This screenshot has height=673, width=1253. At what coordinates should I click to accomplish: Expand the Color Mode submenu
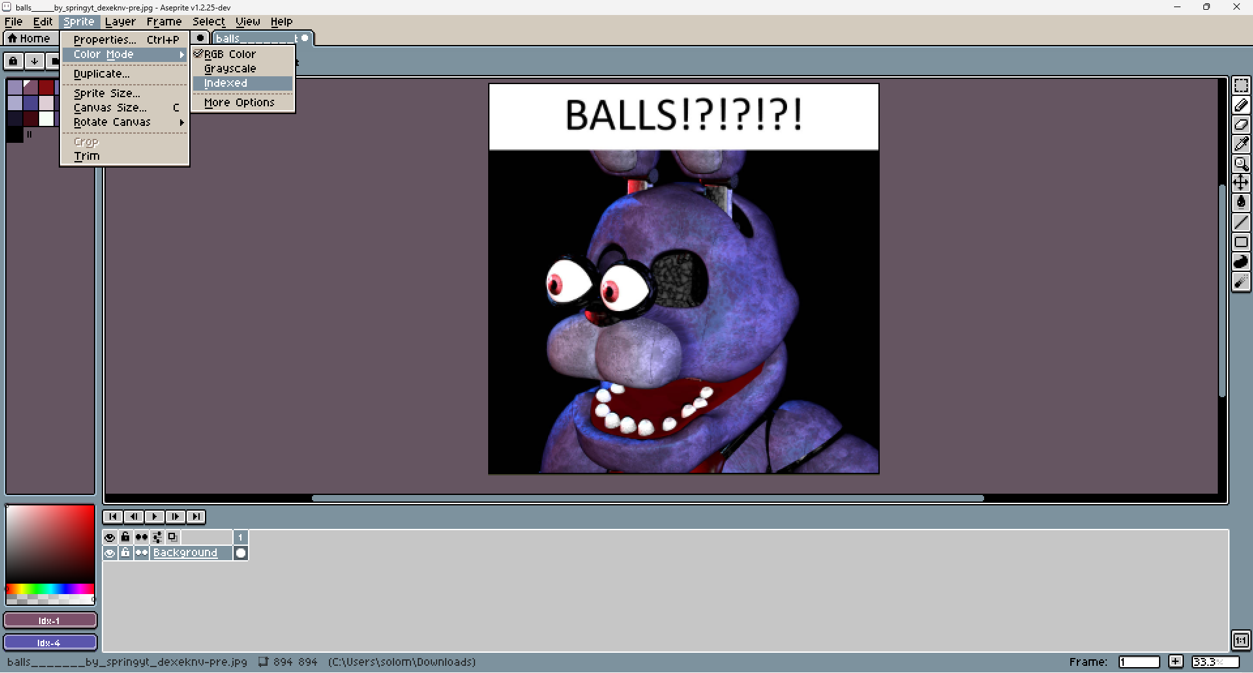125,55
